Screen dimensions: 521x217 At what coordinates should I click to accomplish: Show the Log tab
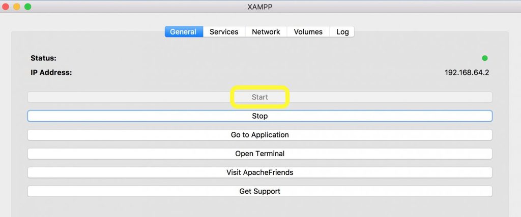pyautogui.click(x=342, y=31)
